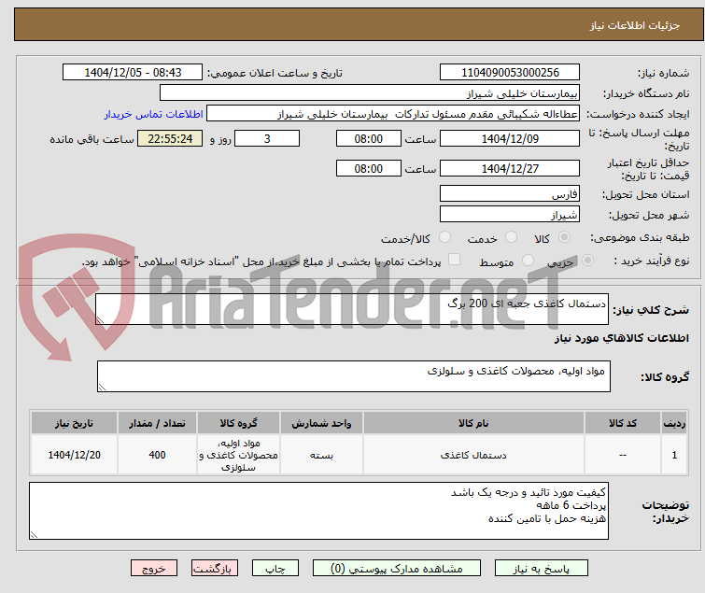The height and width of the screenshot is (593, 705).
Task: Click the نام کالا column header
Action: pyautogui.click(x=473, y=423)
